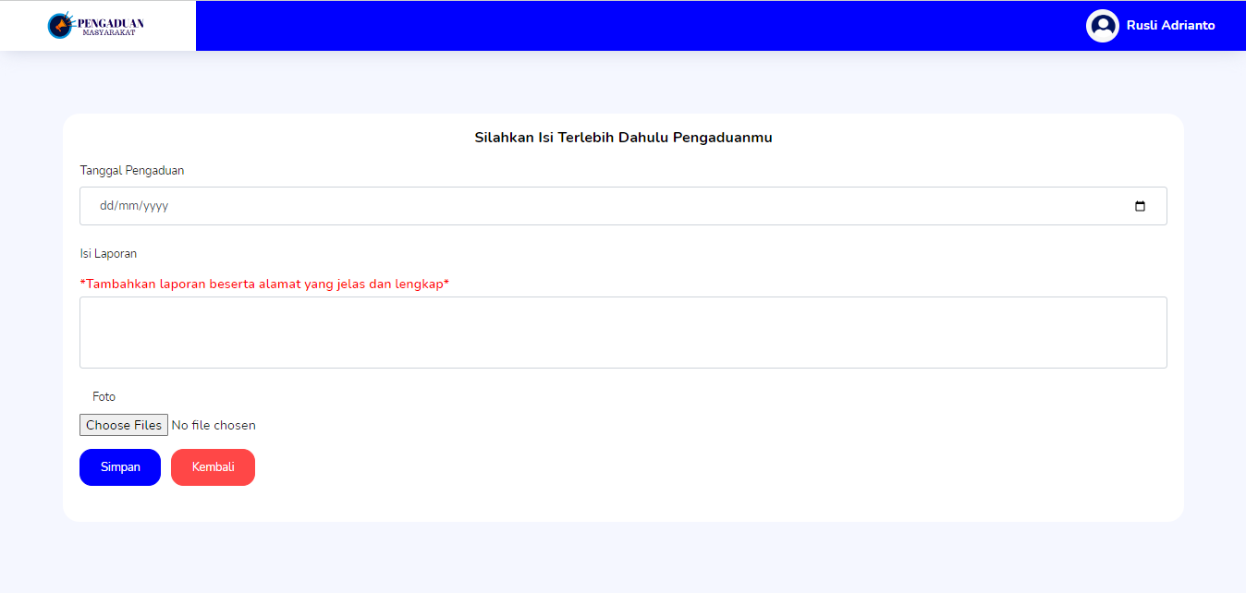Open the calendar picker icon
Viewport: 1246px width, 593px height.
pyautogui.click(x=1140, y=206)
